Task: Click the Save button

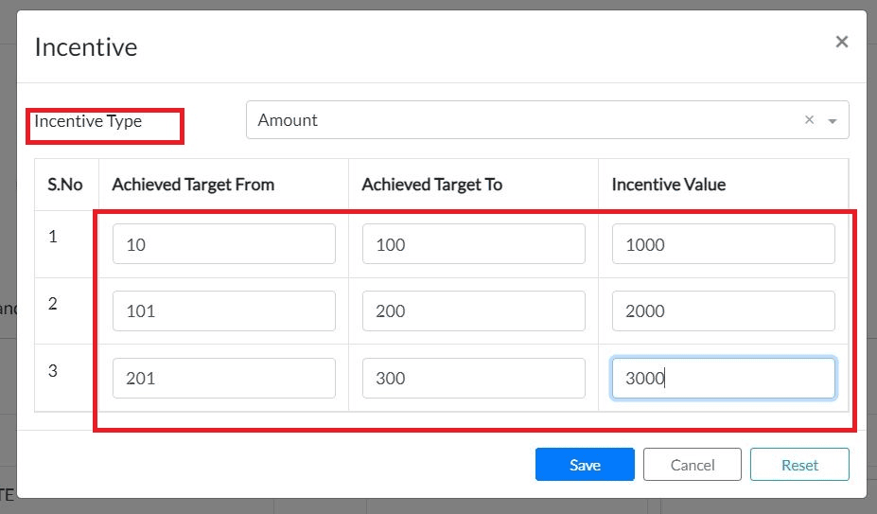Action: click(x=585, y=465)
